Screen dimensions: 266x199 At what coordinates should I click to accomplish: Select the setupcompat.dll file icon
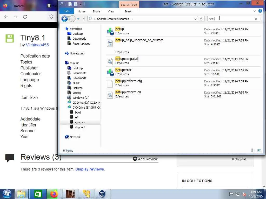(x=110, y=61)
